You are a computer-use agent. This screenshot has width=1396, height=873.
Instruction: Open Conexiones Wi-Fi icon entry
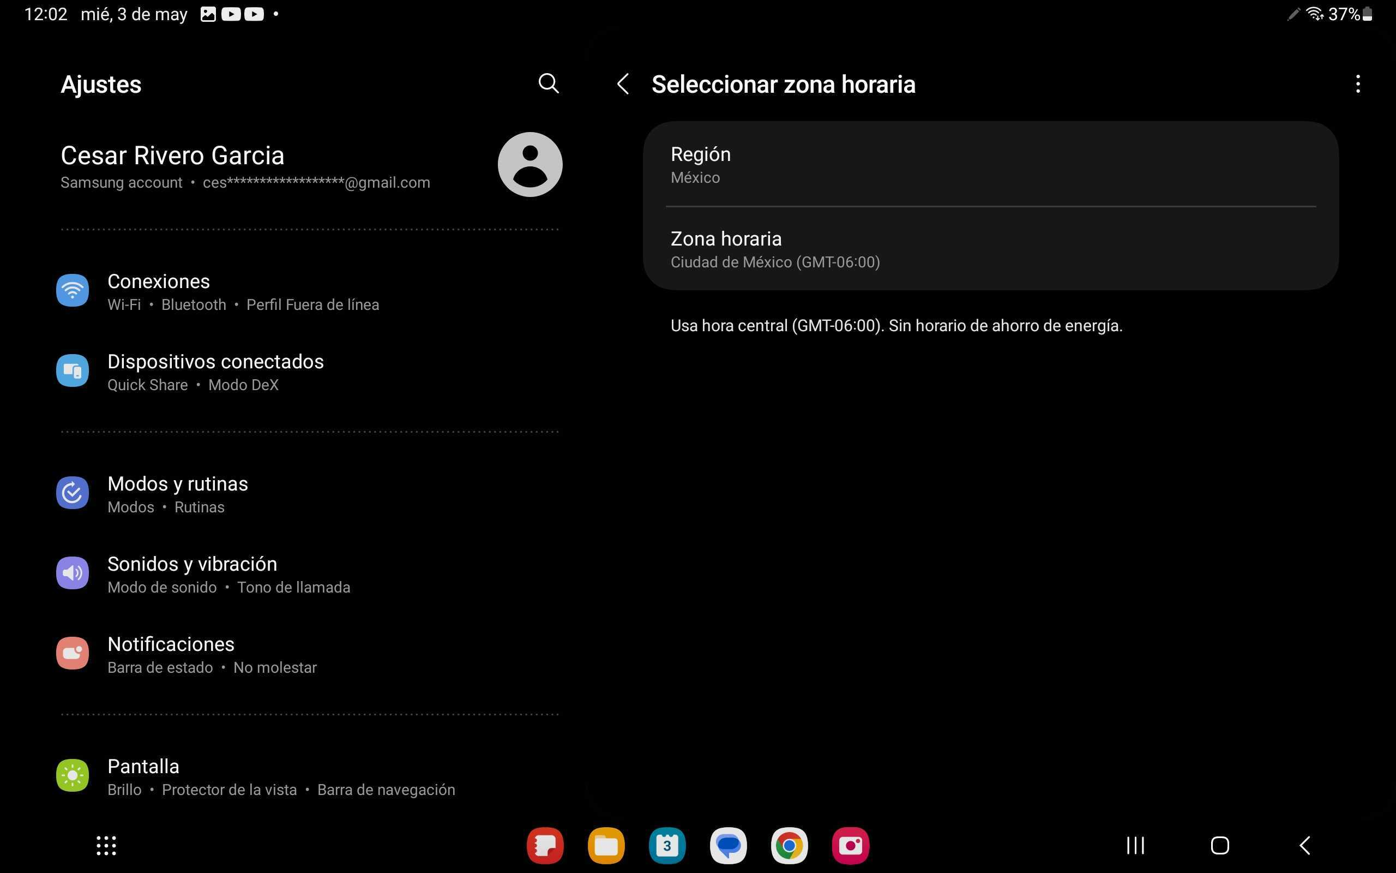(72, 290)
